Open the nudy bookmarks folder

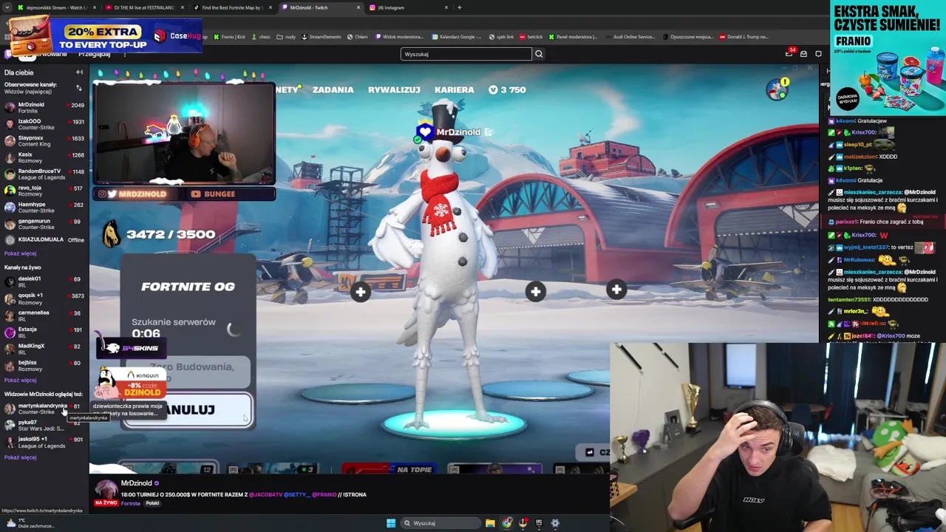[x=287, y=36]
